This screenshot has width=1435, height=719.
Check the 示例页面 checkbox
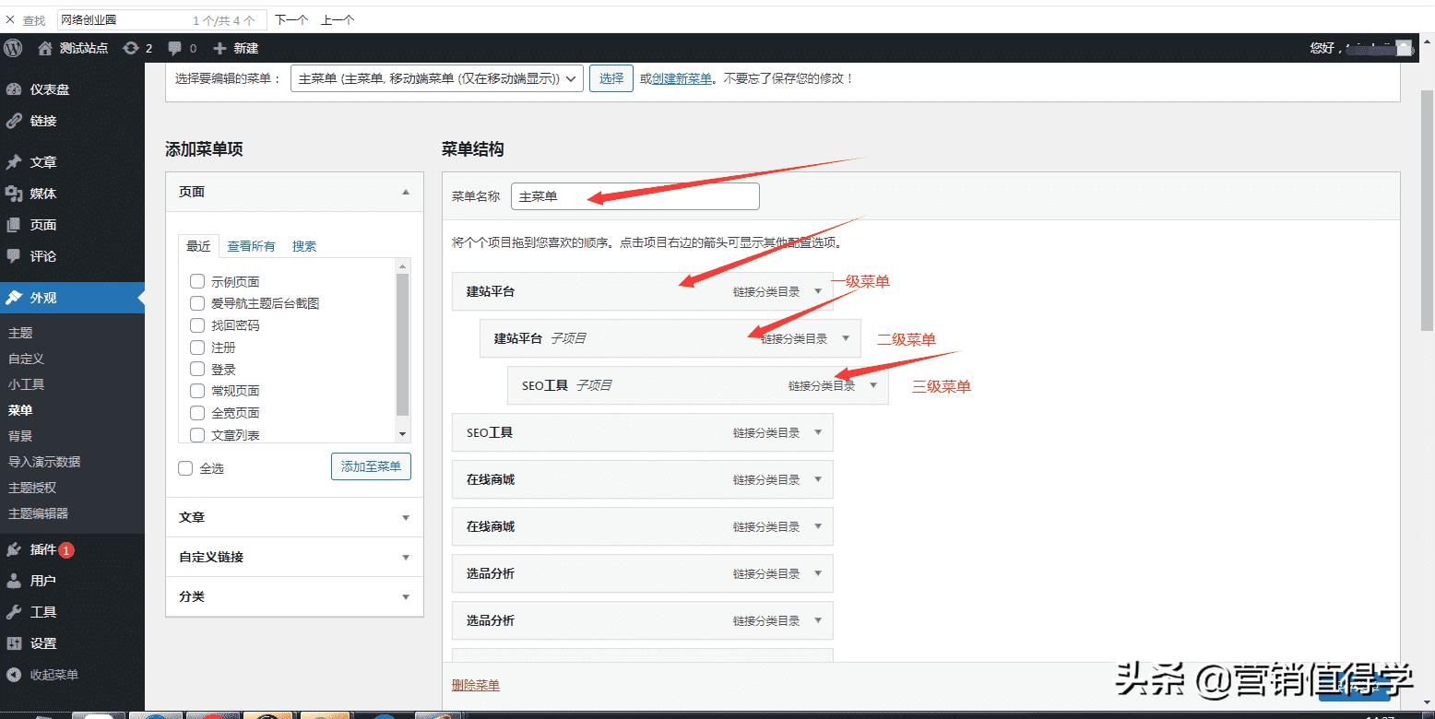click(x=196, y=281)
